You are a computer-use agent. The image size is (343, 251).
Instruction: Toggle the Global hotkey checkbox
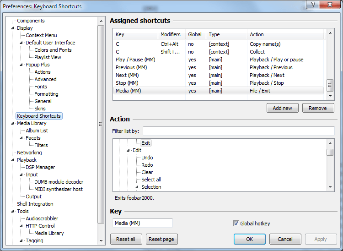pyautogui.click(x=236, y=224)
